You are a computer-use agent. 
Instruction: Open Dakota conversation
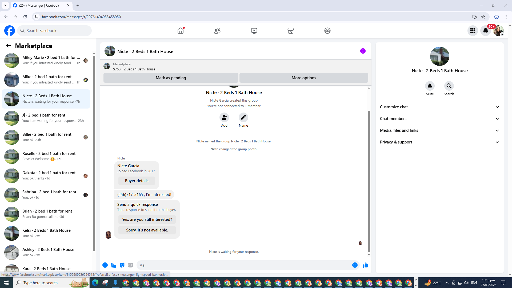pos(46,176)
